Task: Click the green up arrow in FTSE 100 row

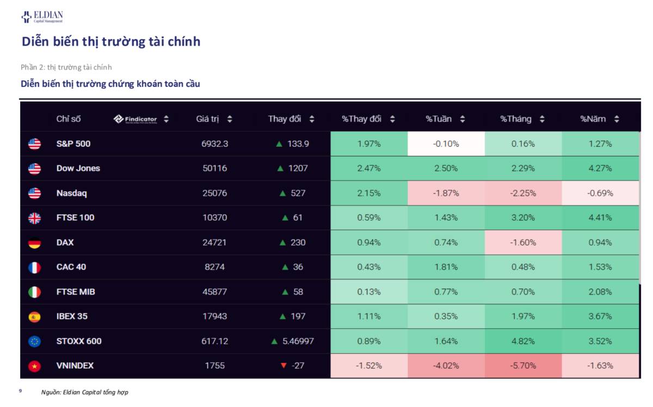Action: 285,218
